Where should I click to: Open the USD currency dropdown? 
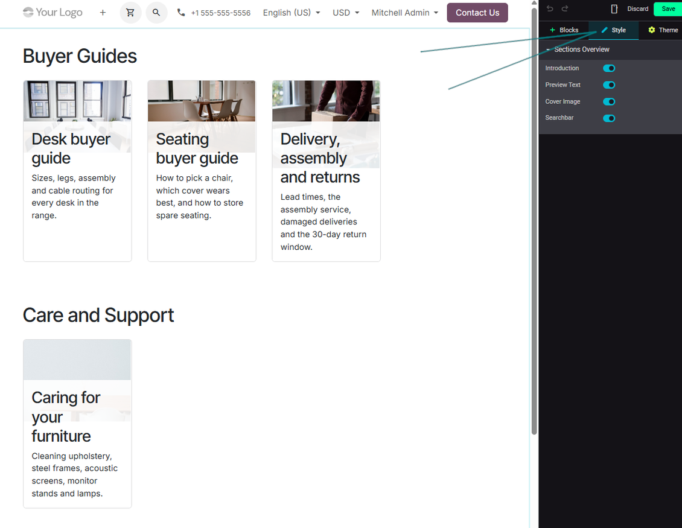(346, 13)
